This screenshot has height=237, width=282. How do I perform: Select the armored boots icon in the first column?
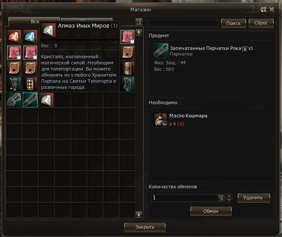point(14,84)
